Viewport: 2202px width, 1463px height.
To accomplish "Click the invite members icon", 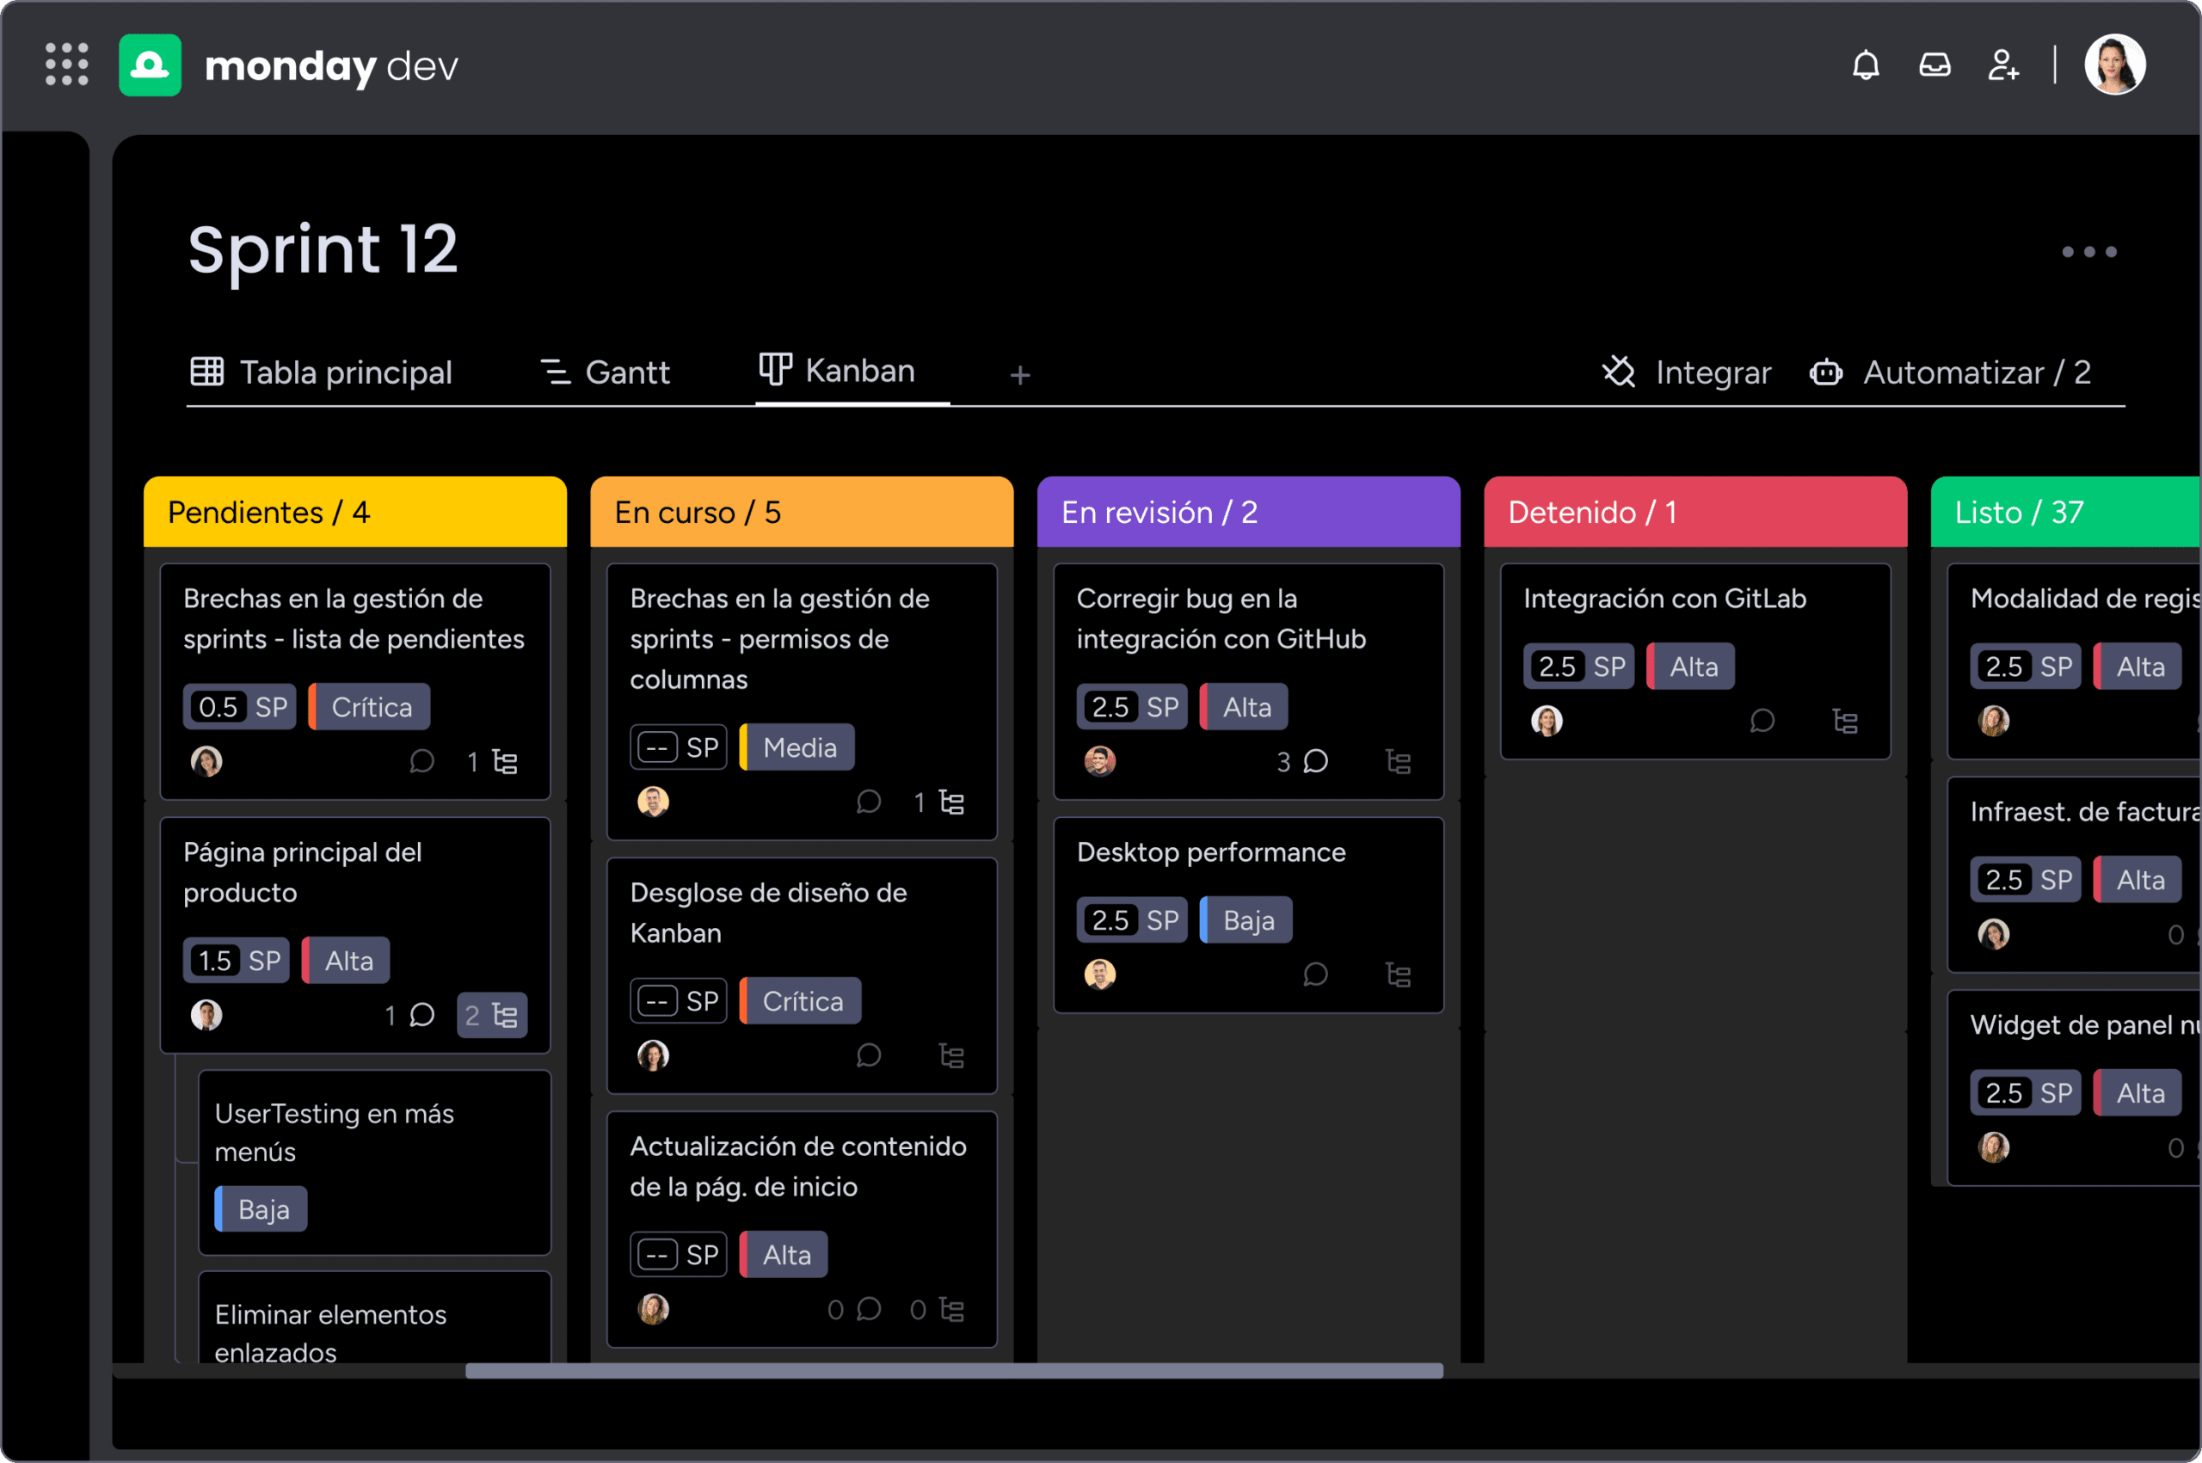I will pyautogui.click(x=2002, y=65).
